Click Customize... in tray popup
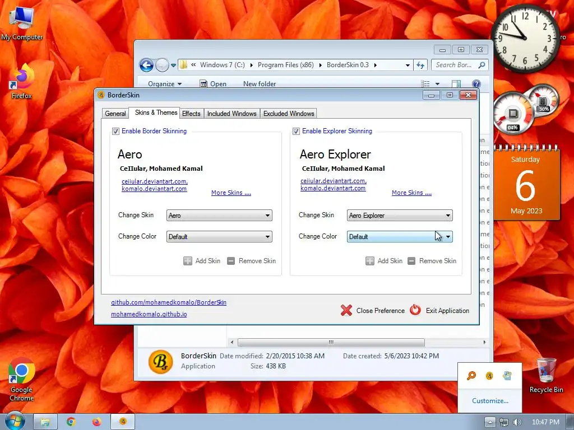574x430 pixels. tap(490, 401)
